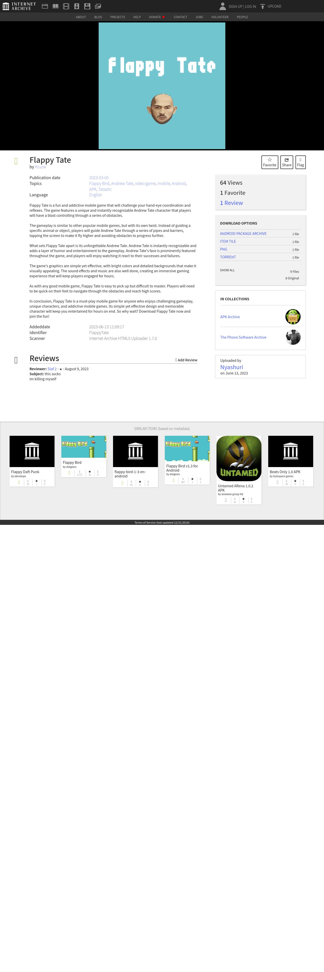This screenshot has height=972, width=324.
Task: Click the Flappy Tate game preview image
Action: [162, 86]
